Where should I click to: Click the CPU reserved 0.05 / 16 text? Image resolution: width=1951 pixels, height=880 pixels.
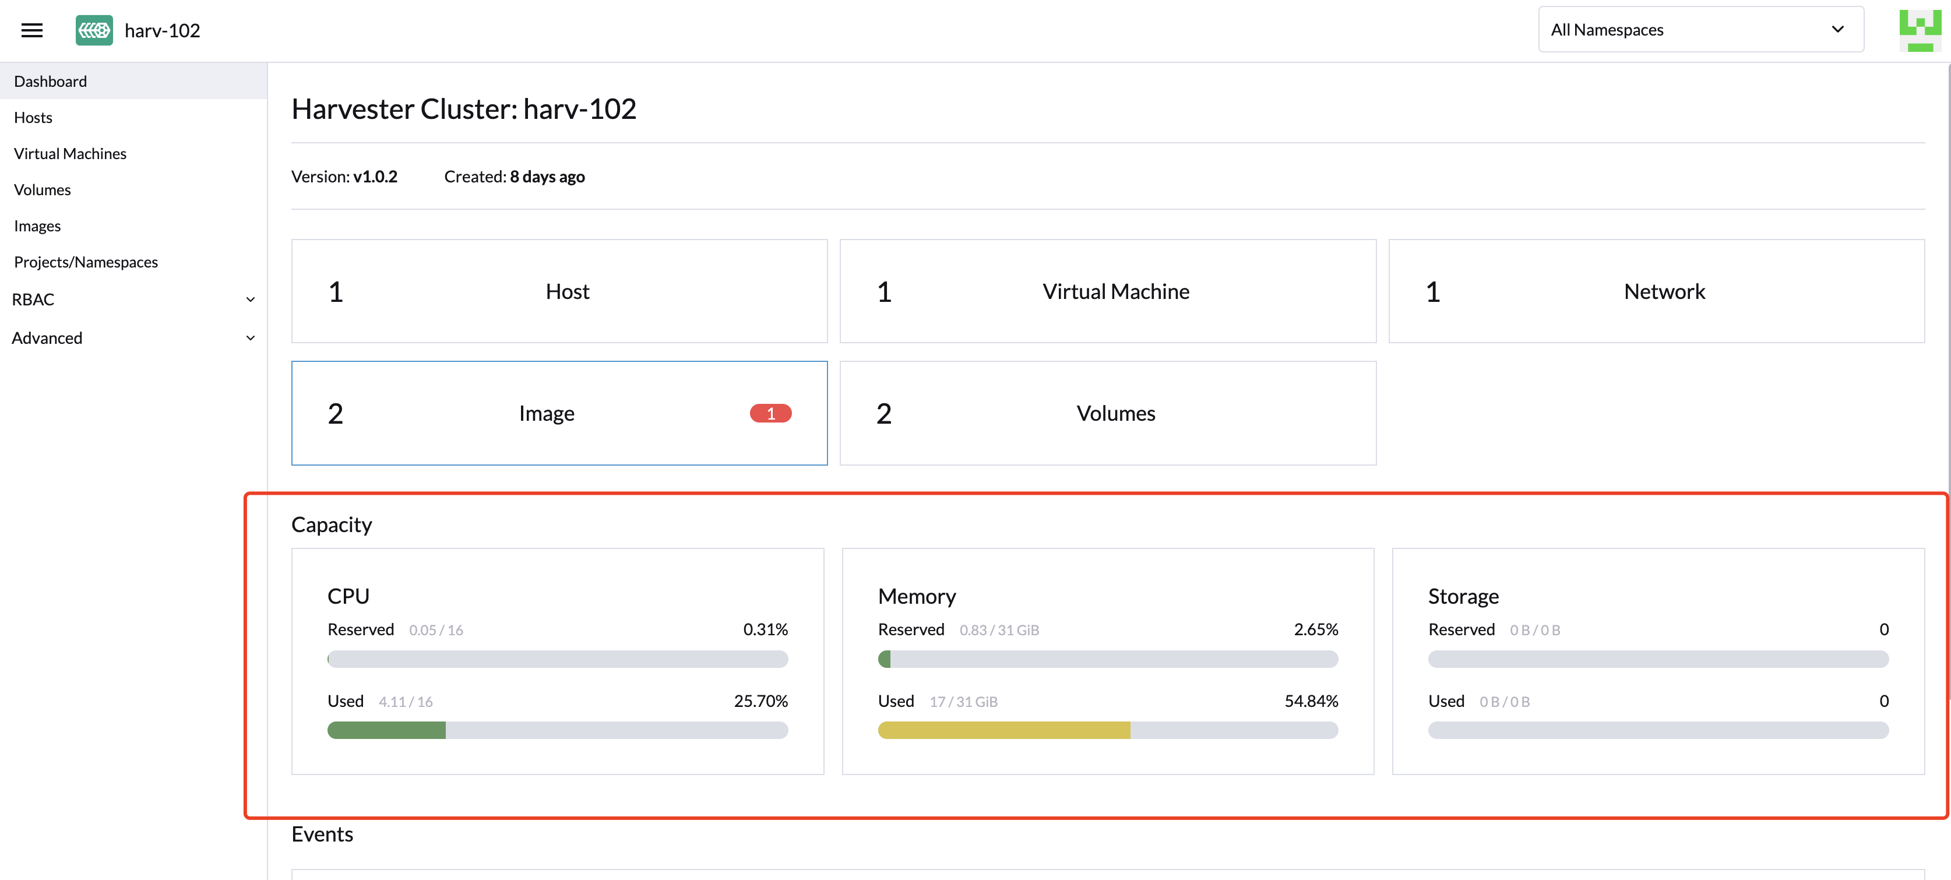pyautogui.click(x=435, y=630)
